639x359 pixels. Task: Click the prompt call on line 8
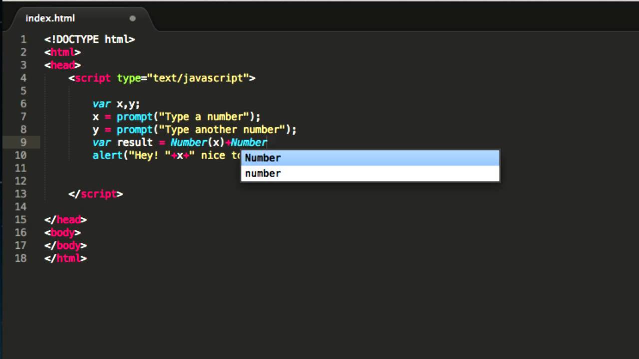click(x=207, y=130)
